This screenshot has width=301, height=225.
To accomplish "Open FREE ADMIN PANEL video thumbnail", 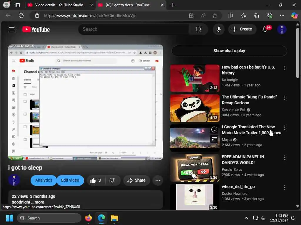I will pyautogui.click(x=195, y=168).
